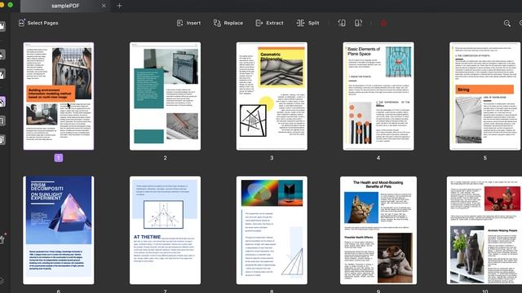Click the highlighted Organize Pages sidebar icon
Screen dimensions: 522x293
pyautogui.click(x=2, y=102)
